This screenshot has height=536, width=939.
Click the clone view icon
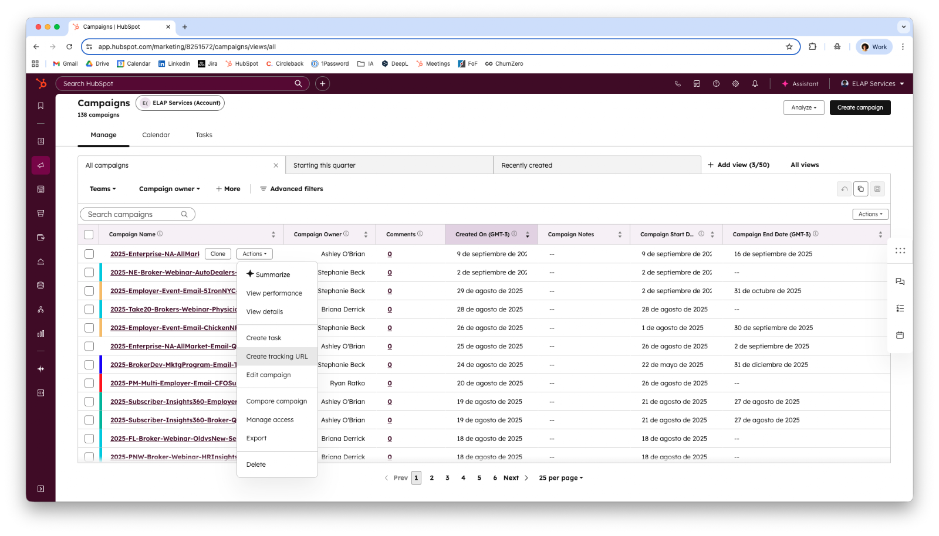point(861,189)
